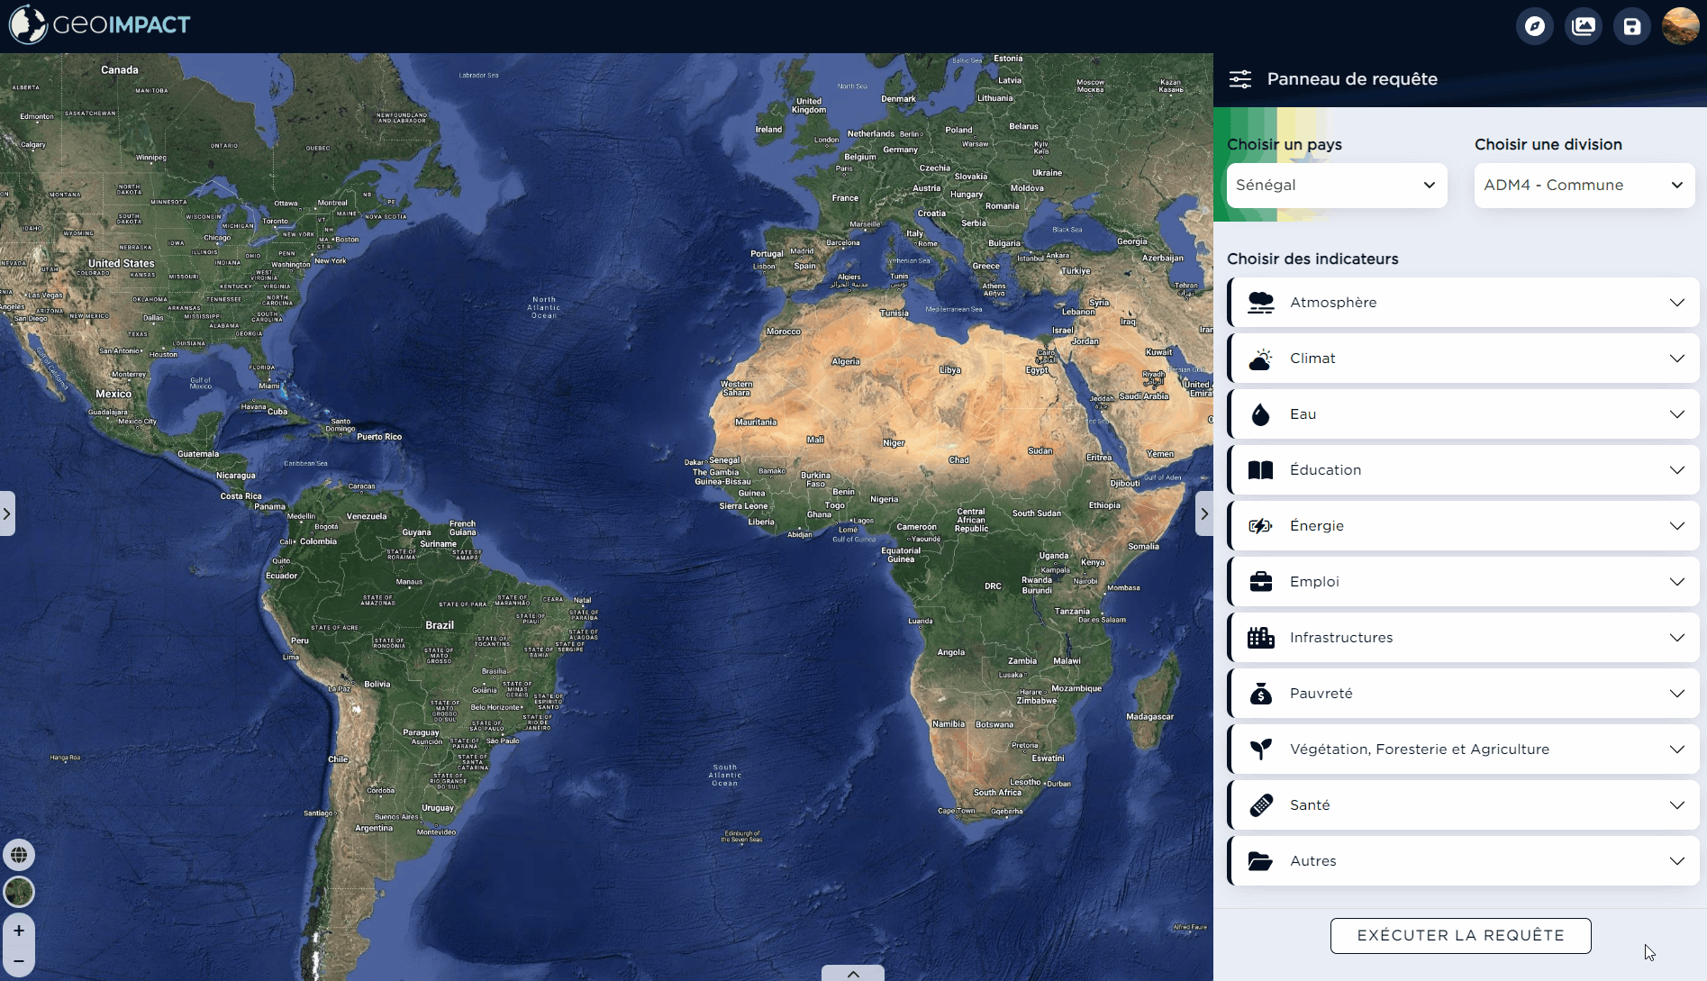The height and width of the screenshot is (981, 1707).
Task: Expand Végétation, Foresterie et Agriculture
Action: (x=1464, y=749)
